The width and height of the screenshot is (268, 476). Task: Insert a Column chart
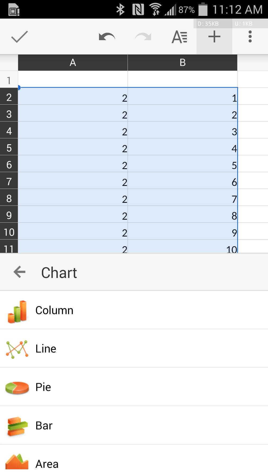coord(54,310)
